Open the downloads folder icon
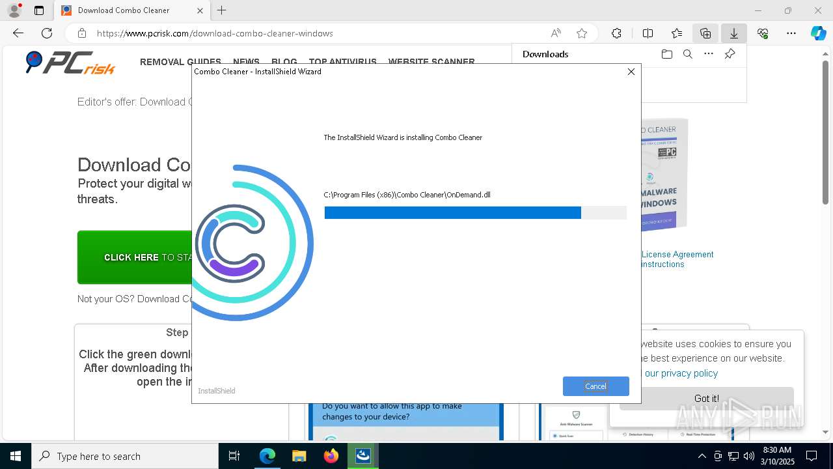Screen dimensions: 833x469 tap(666, 54)
